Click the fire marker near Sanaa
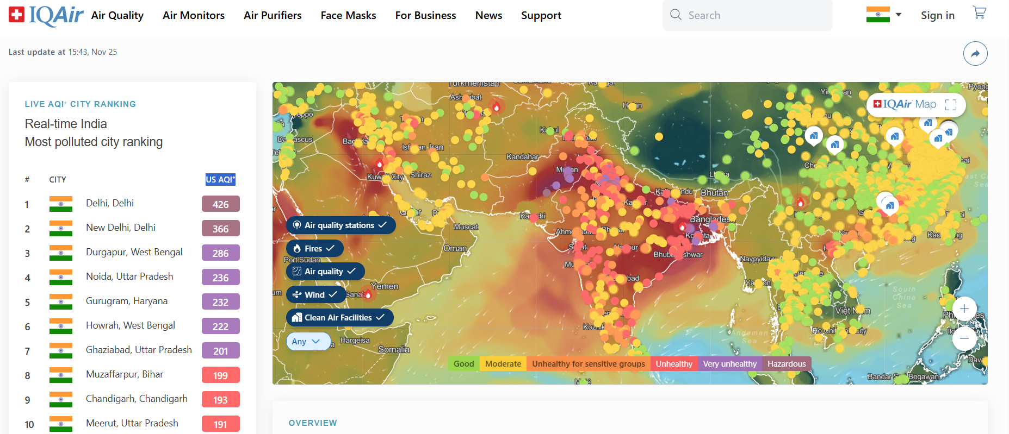1009x434 pixels. point(368,294)
